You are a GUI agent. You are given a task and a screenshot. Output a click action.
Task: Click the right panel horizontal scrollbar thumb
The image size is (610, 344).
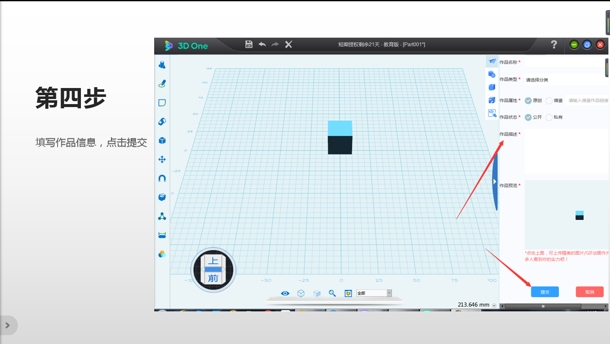pos(543,306)
